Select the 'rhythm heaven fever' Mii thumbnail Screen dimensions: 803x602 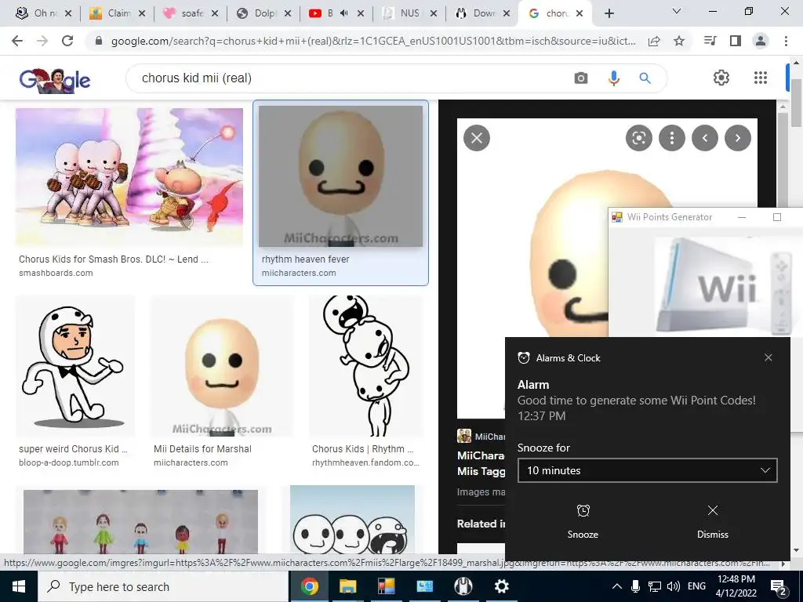(340, 176)
